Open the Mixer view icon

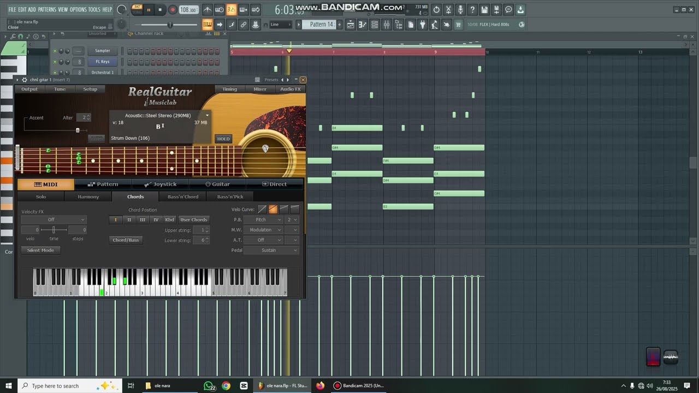387,25
